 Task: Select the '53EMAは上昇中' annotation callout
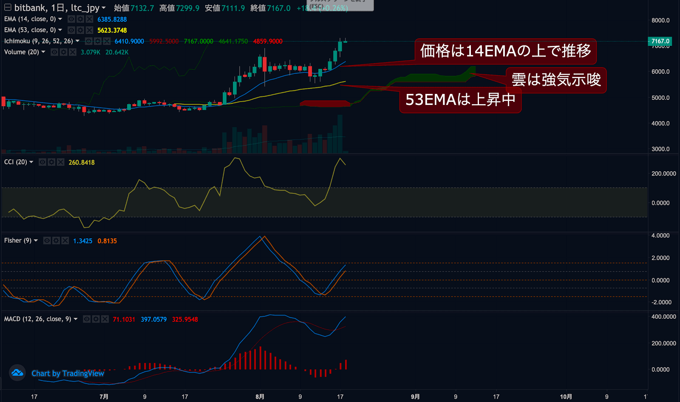point(460,100)
